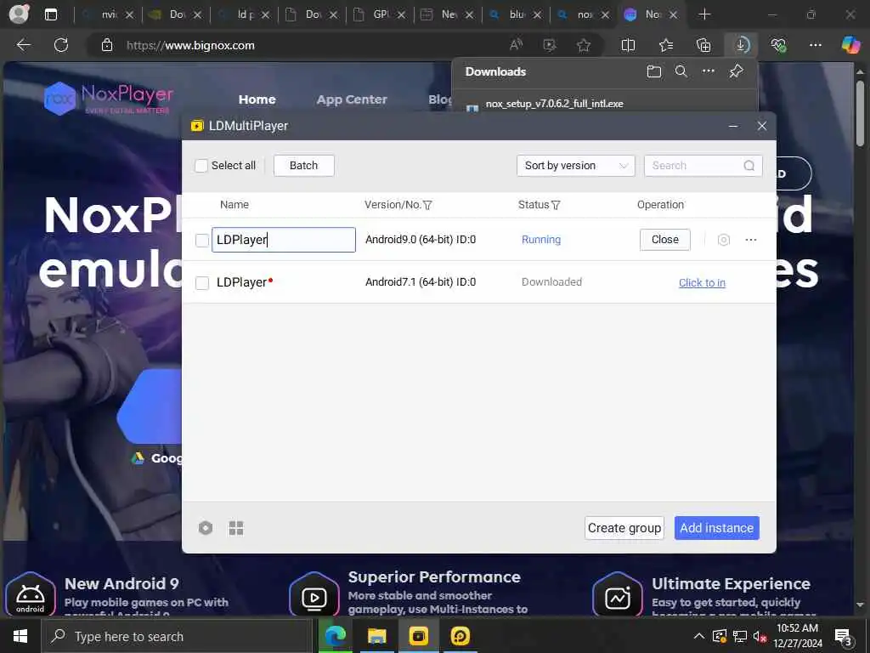Open Edge tab actions menu icon

[51, 14]
